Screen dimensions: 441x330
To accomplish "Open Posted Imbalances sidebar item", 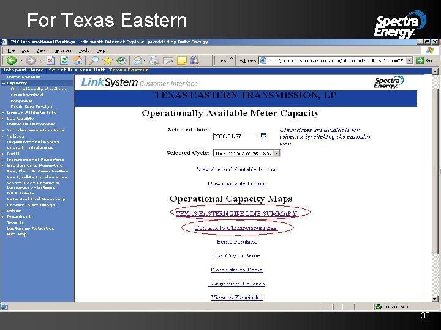I will [29, 148].
